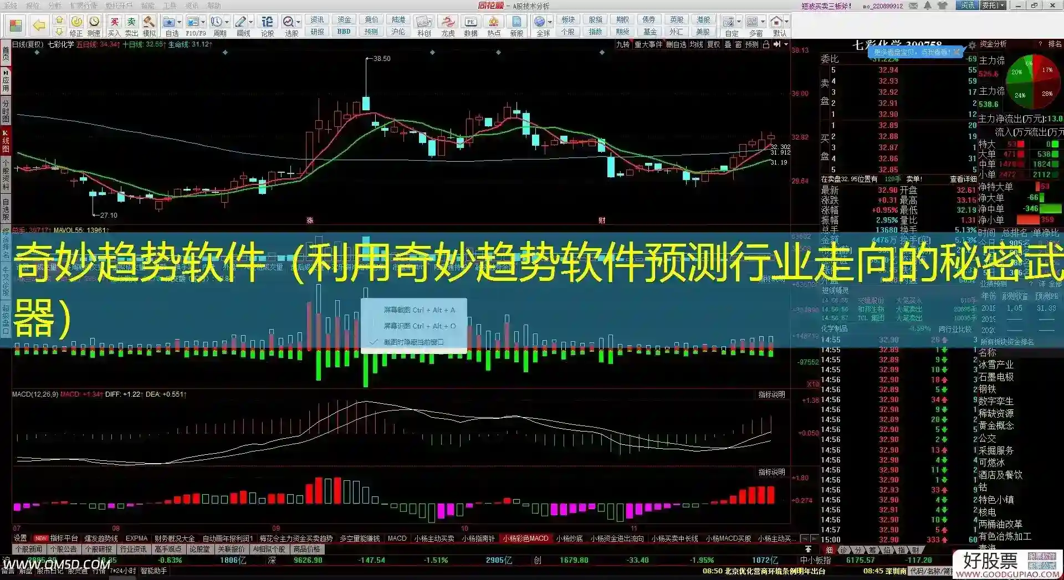Image resolution: width=1064 pixels, height=580 pixels.
Task: Click 屏幕截图 Ctrl+Alt+A menu item
Action: (419, 310)
